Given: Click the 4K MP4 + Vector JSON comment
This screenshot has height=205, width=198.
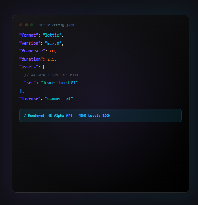Looking at the screenshot, I should (x=51, y=75).
